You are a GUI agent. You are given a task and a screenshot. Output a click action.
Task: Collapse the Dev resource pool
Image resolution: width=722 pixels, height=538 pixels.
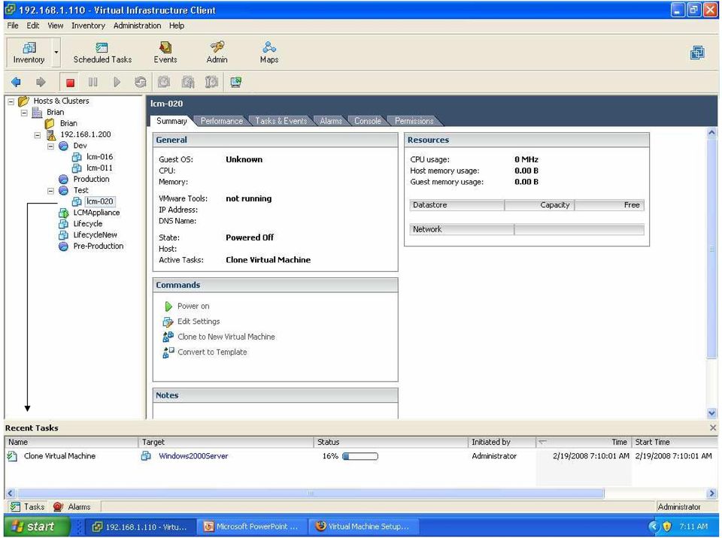[51, 147]
